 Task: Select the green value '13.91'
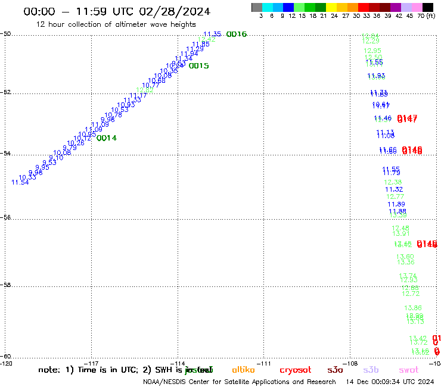401,233
